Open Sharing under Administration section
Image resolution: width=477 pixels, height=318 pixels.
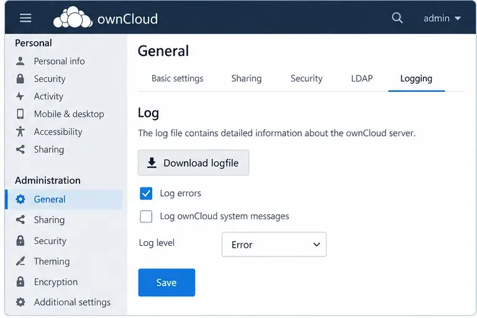click(49, 220)
